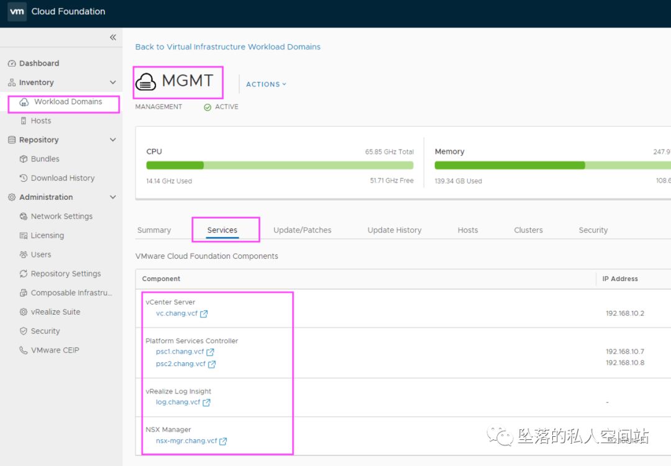Switch to the Hosts tab
This screenshot has height=466, width=671.
click(468, 230)
